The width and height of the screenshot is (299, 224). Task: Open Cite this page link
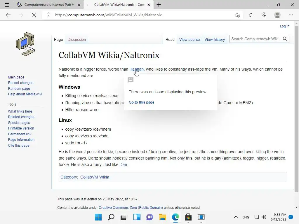(19, 145)
